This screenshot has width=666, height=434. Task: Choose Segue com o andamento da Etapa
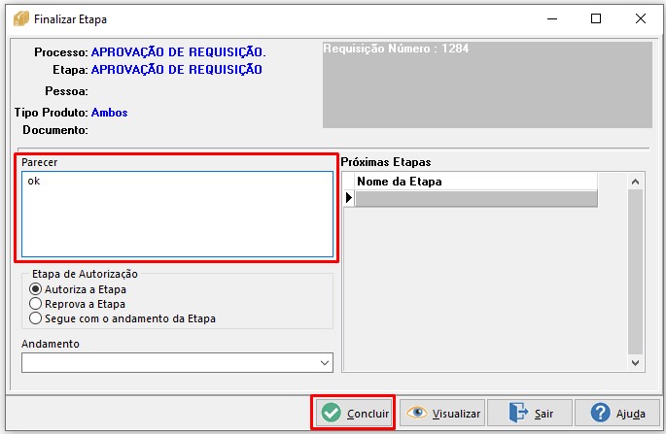[x=123, y=318]
